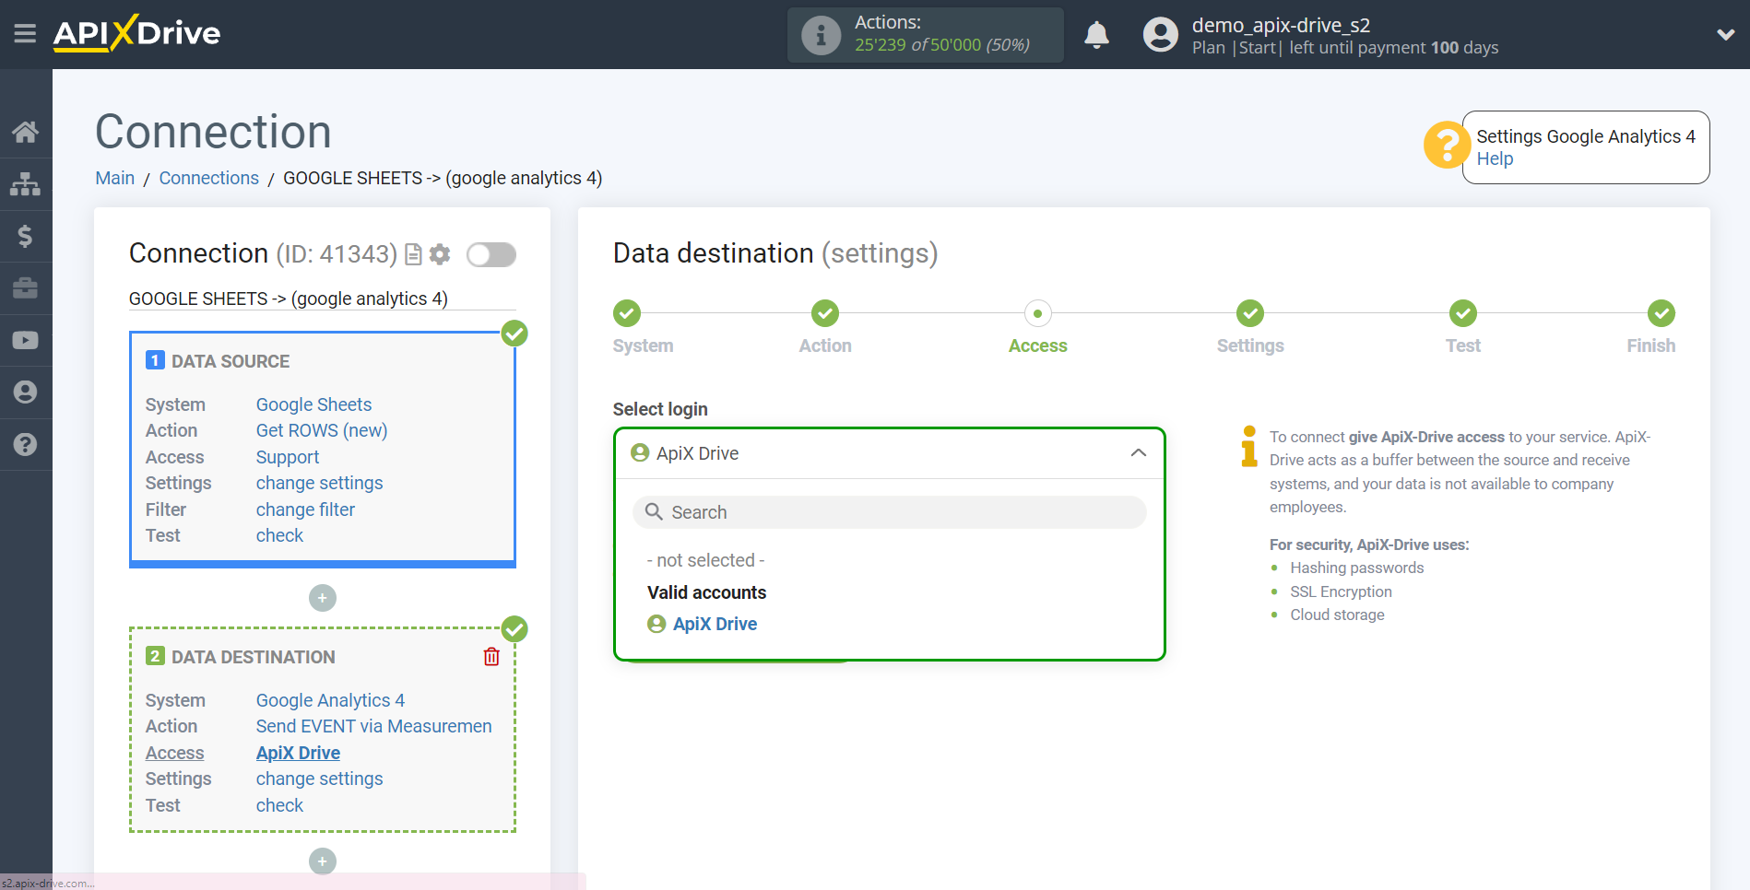Viewport: 1750px width, 890px height.
Task: Click the Actions usage counter
Action: point(925,34)
